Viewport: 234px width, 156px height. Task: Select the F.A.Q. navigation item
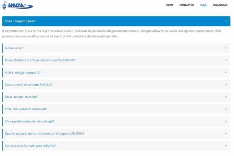point(204,5)
